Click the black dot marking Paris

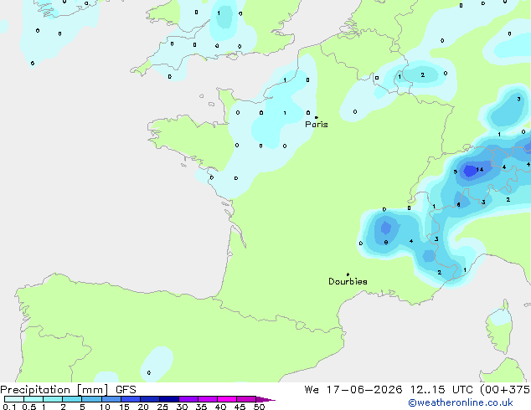[x=317, y=117]
